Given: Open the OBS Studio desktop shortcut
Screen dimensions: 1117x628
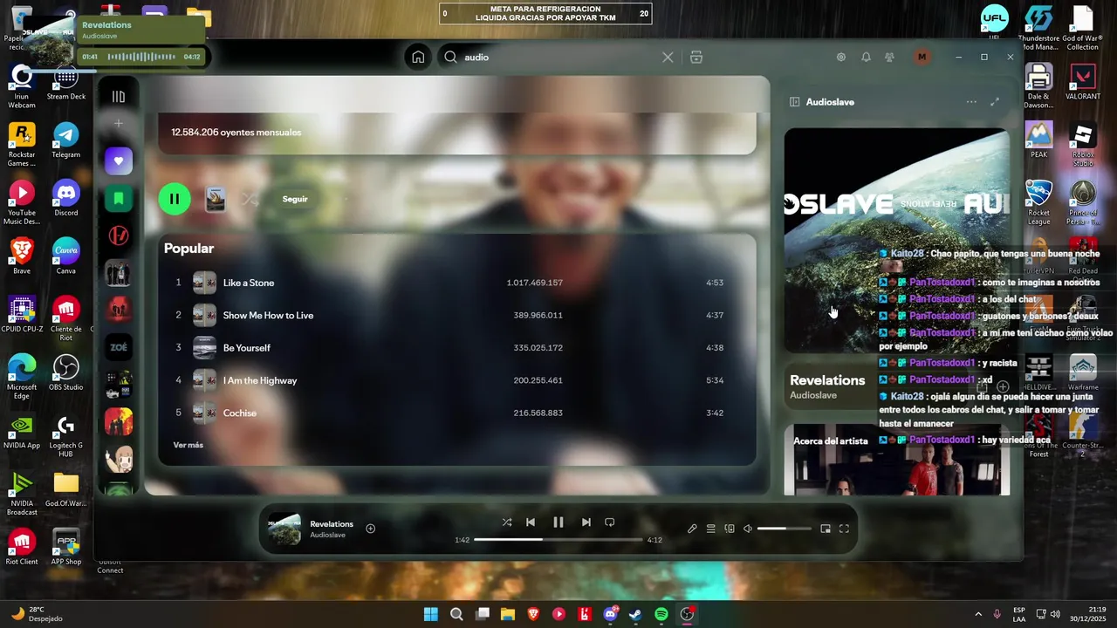Looking at the screenshot, I should [66, 372].
